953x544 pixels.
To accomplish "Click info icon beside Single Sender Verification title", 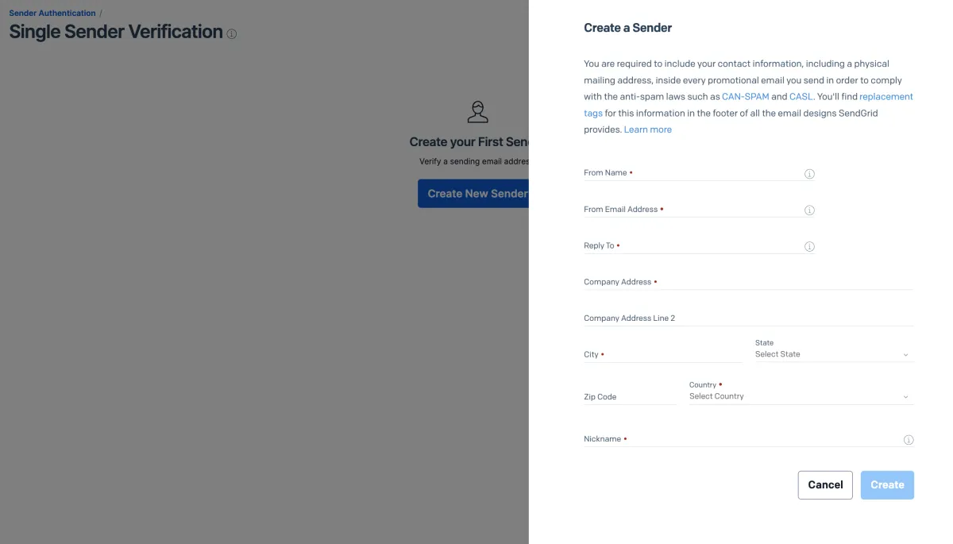I will [x=232, y=34].
